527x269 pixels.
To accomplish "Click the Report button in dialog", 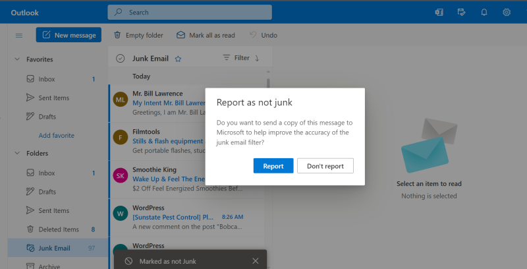I will (273, 165).
